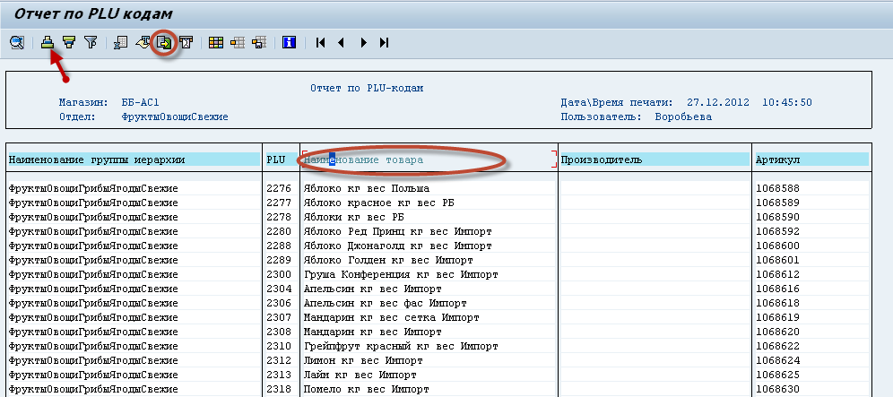This screenshot has height=397, width=893.
Task: Click the print time 10:45:50
Action: tap(787, 103)
